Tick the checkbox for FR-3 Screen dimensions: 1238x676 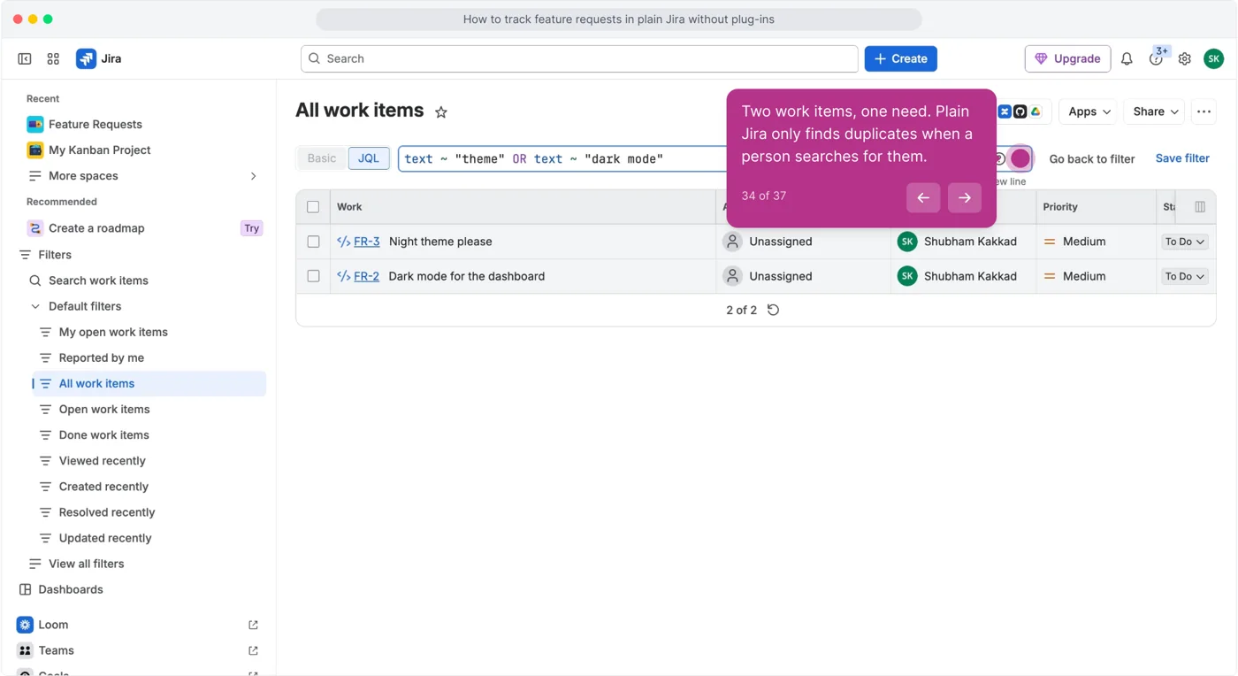click(x=313, y=242)
